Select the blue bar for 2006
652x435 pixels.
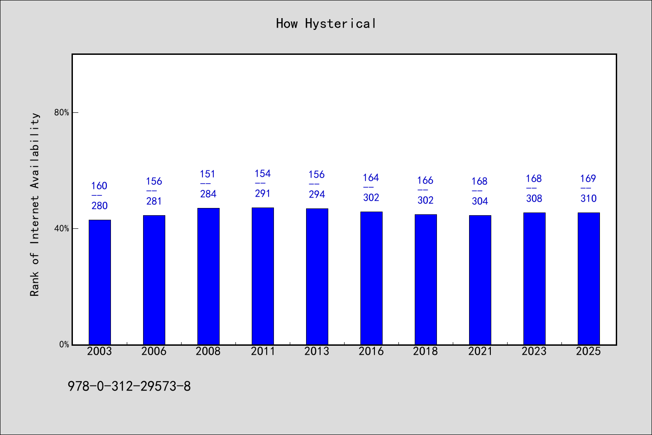click(x=154, y=280)
